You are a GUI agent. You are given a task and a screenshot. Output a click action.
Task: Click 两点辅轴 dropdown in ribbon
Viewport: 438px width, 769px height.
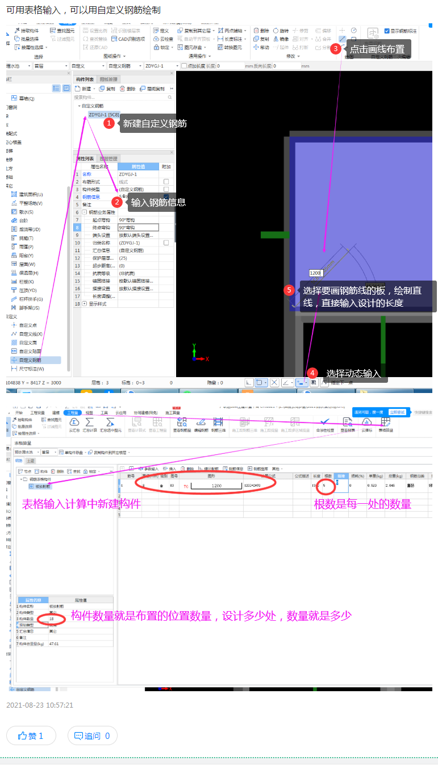coord(232,31)
